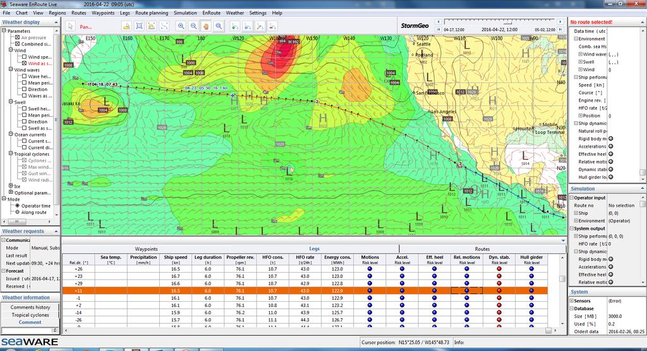The height and width of the screenshot is (351, 647).
Task: Switch to the Waypoints tab
Action: 147,249
